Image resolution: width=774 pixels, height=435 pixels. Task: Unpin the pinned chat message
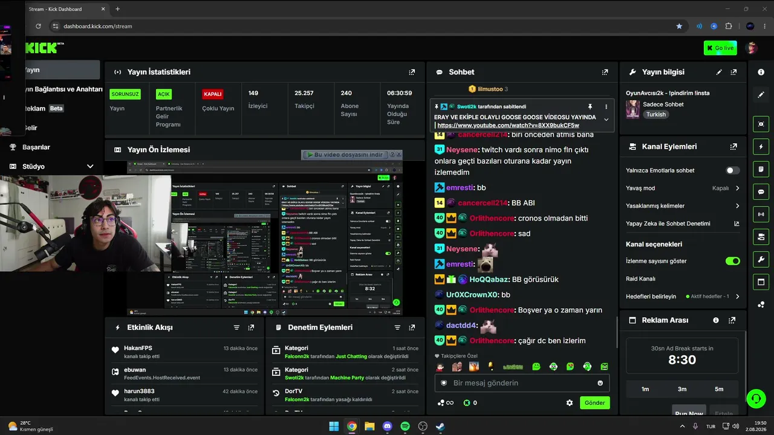pyautogui.click(x=590, y=106)
